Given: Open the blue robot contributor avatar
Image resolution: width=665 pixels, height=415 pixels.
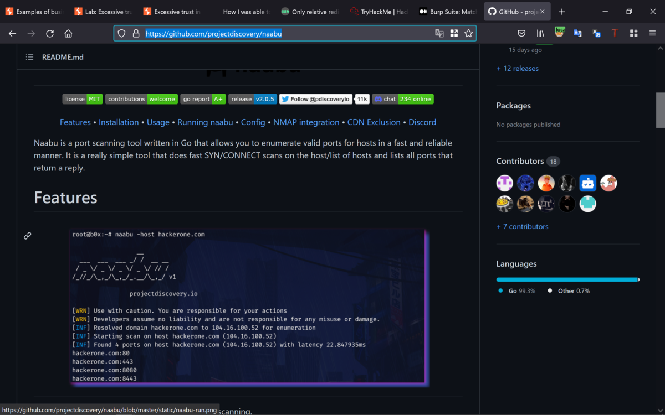Looking at the screenshot, I should [x=588, y=183].
